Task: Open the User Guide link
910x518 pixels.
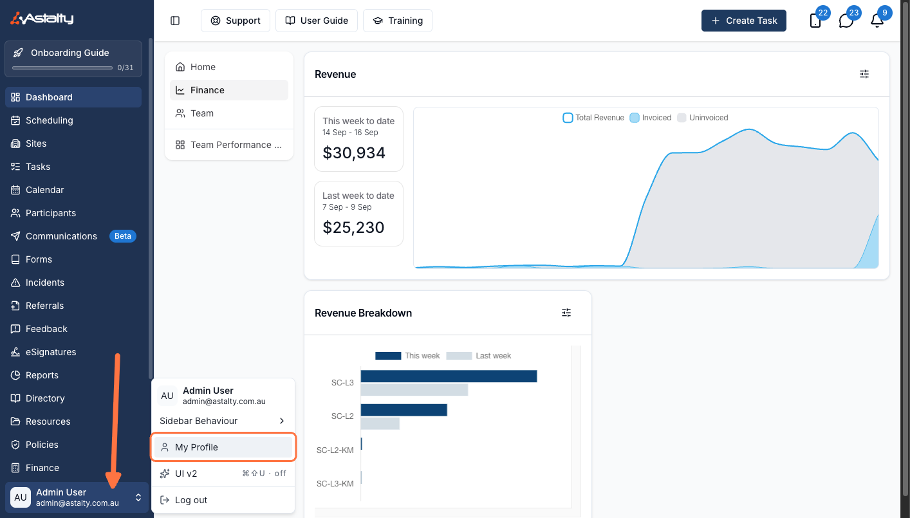Action: tap(317, 21)
